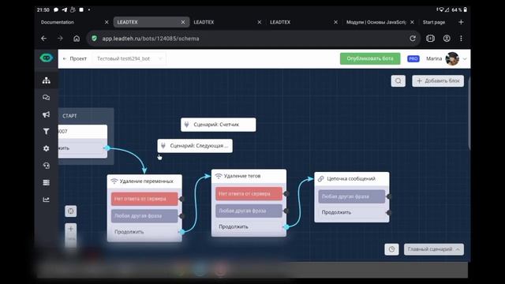Close the Documentation tab
This screenshot has height=284, width=505.
point(107,22)
